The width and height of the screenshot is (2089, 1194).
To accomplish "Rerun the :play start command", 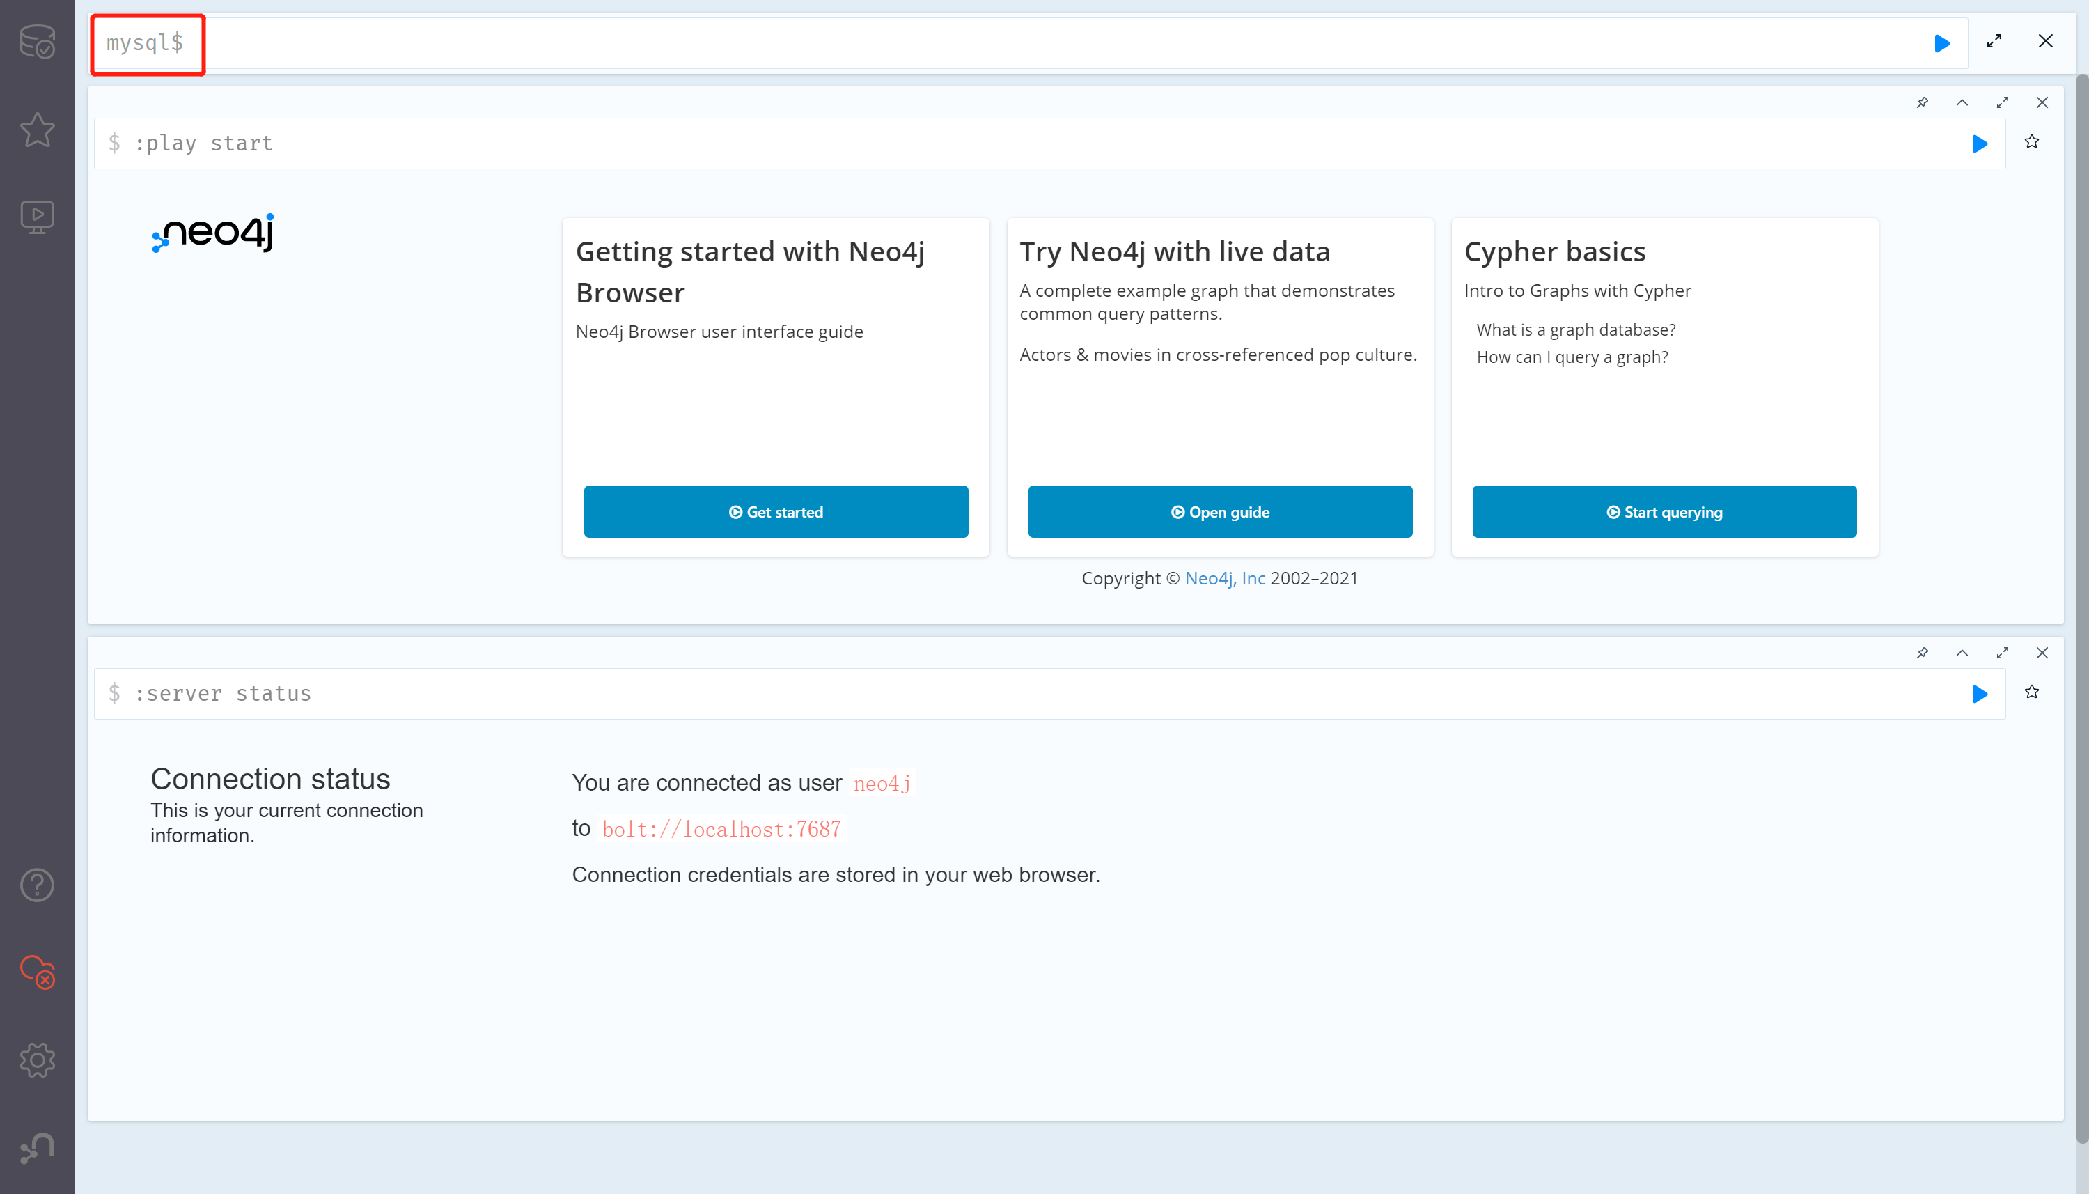I will pos(1979,144).
